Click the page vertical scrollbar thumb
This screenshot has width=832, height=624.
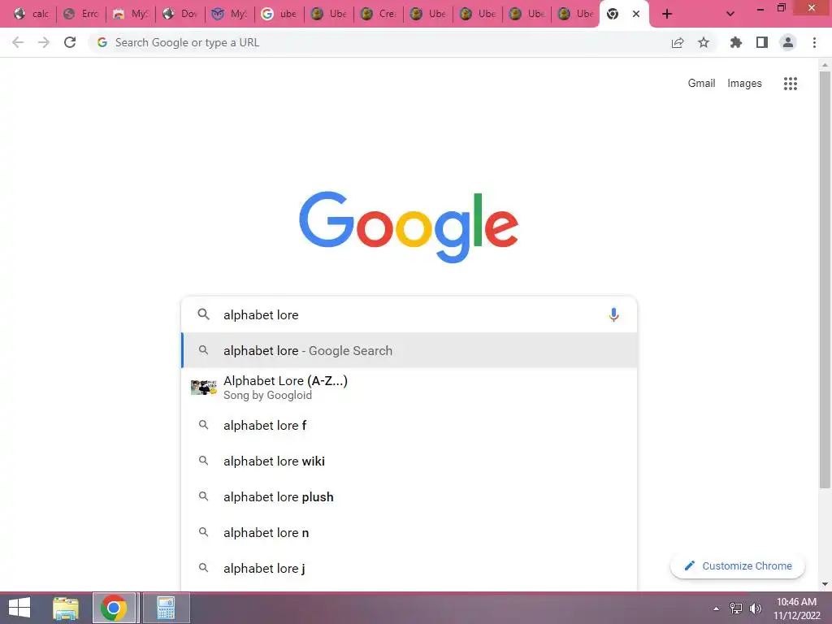[825, 279]
